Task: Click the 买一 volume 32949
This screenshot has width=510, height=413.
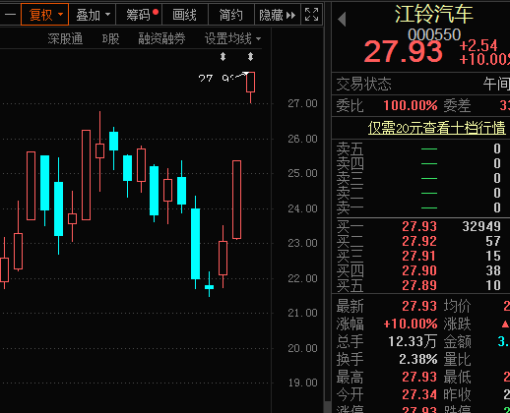Action: pyautogui.click(x=481, y=226)
